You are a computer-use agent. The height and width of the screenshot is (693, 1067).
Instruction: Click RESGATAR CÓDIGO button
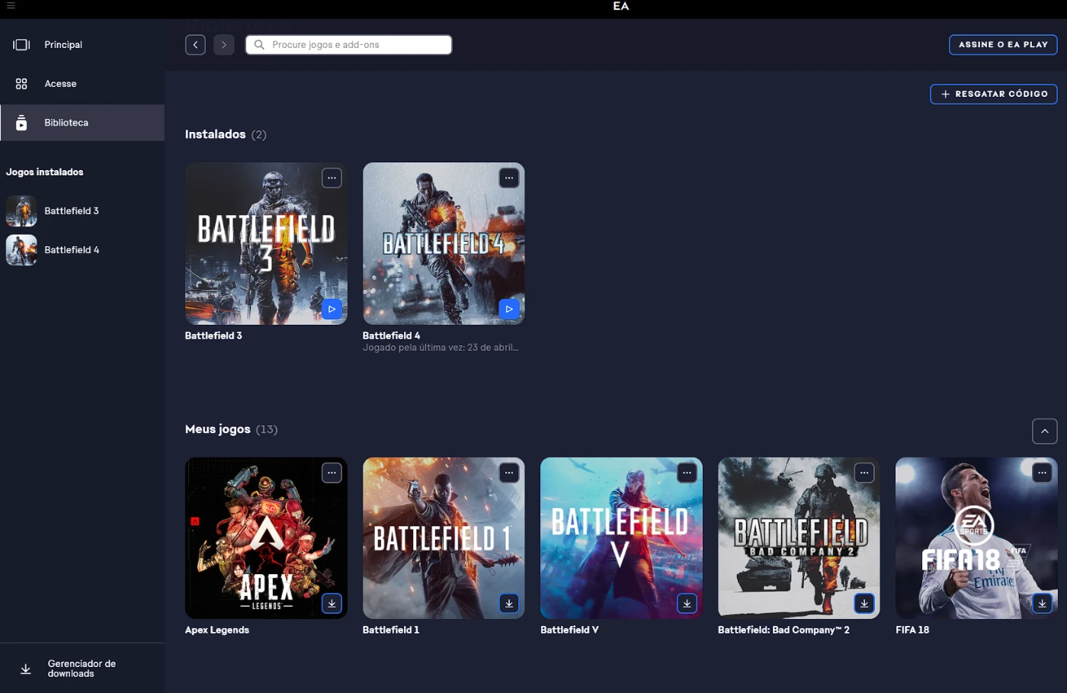994,94
